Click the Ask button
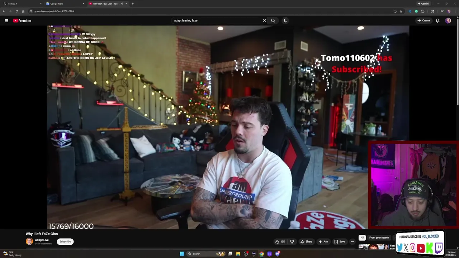Screen dimensions: 459x258 (x=323, y=242)
